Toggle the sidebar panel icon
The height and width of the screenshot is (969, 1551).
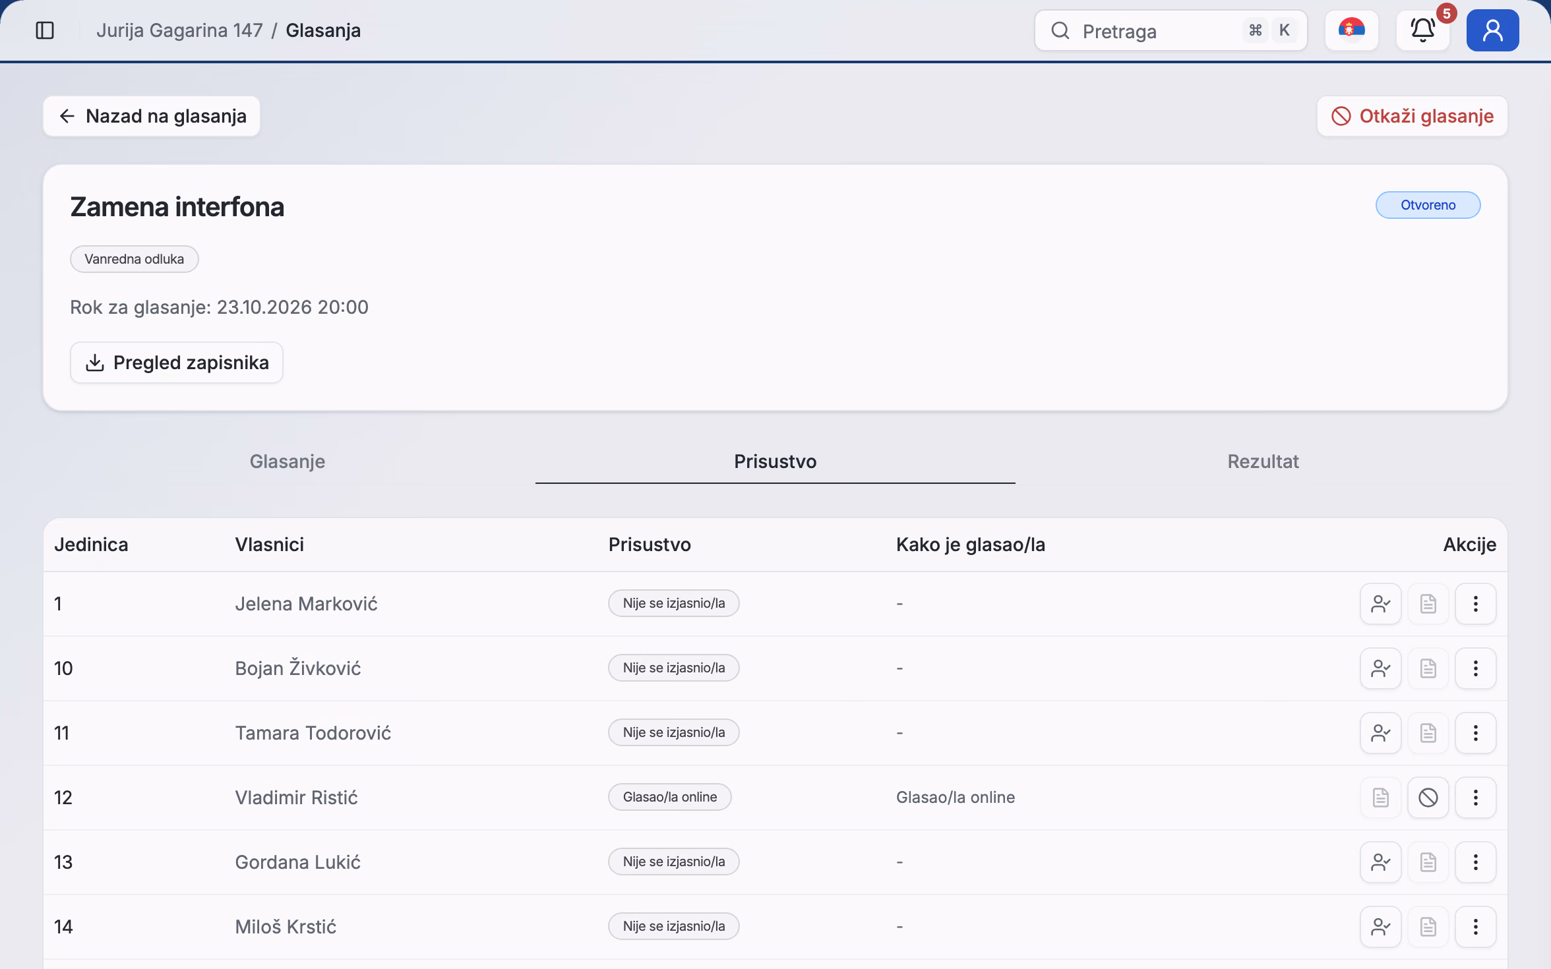coord(45,30)
